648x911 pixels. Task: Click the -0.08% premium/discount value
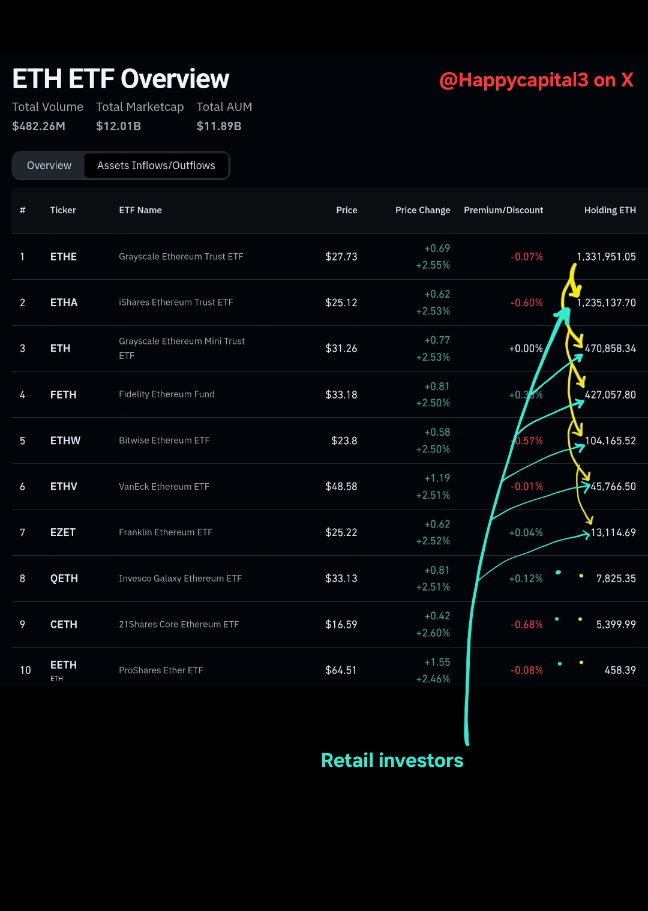coord(527,670)
